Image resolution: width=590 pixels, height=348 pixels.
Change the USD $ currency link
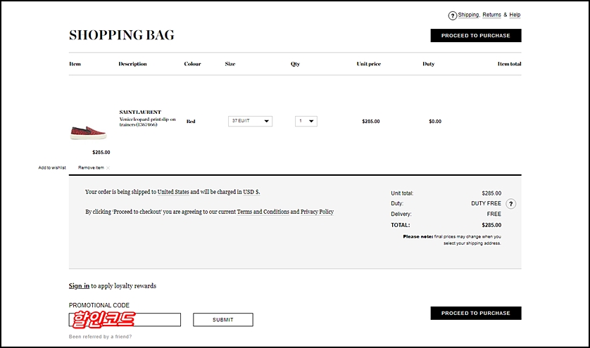pos(251,192)
